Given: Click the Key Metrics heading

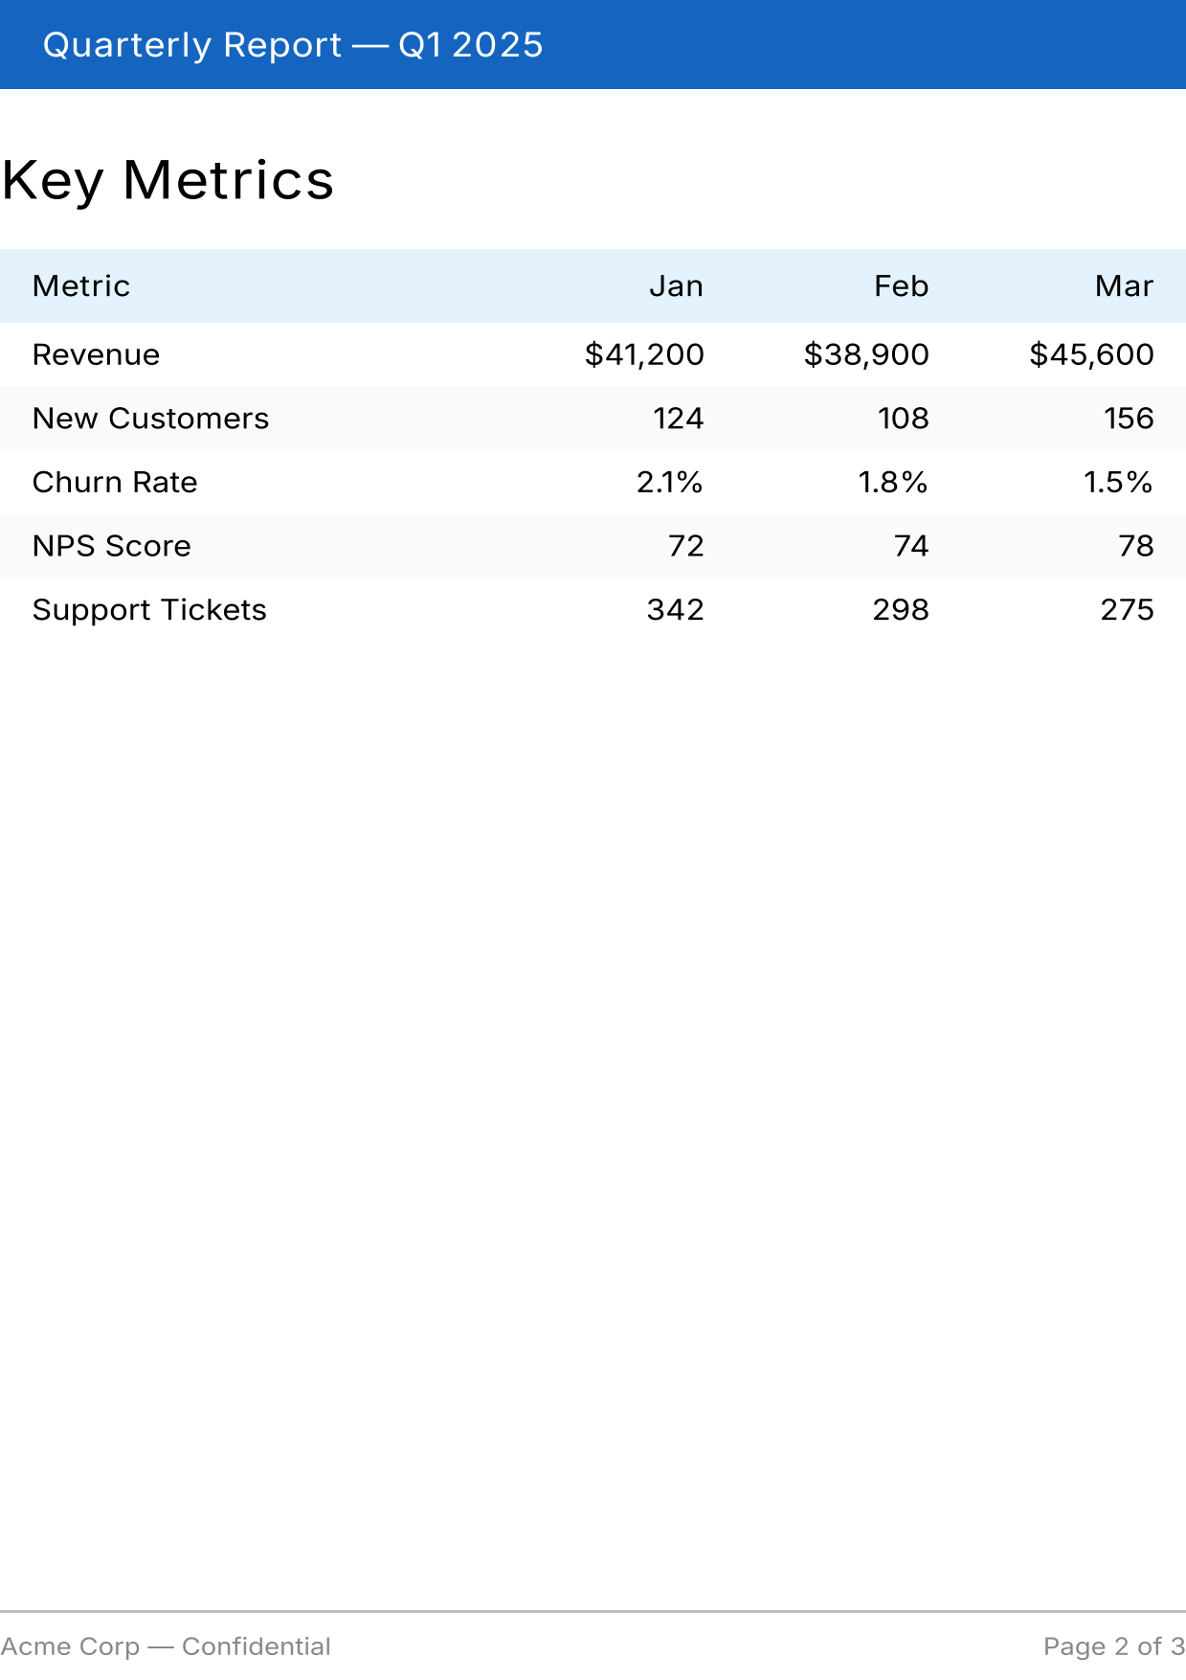Looking at the screenshot, I should click(168, 180).
